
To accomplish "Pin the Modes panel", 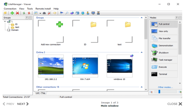I will click(x=177, y=18).
